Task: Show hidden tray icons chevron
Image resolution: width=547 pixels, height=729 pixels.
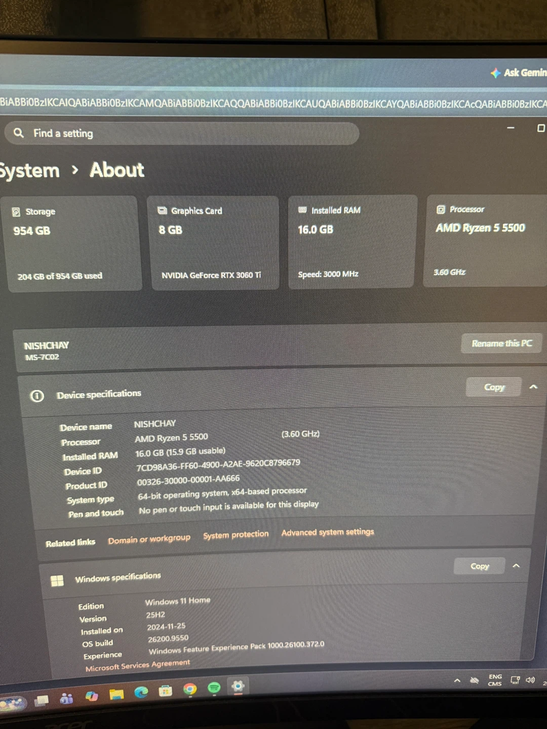Action: pos(457,681)
